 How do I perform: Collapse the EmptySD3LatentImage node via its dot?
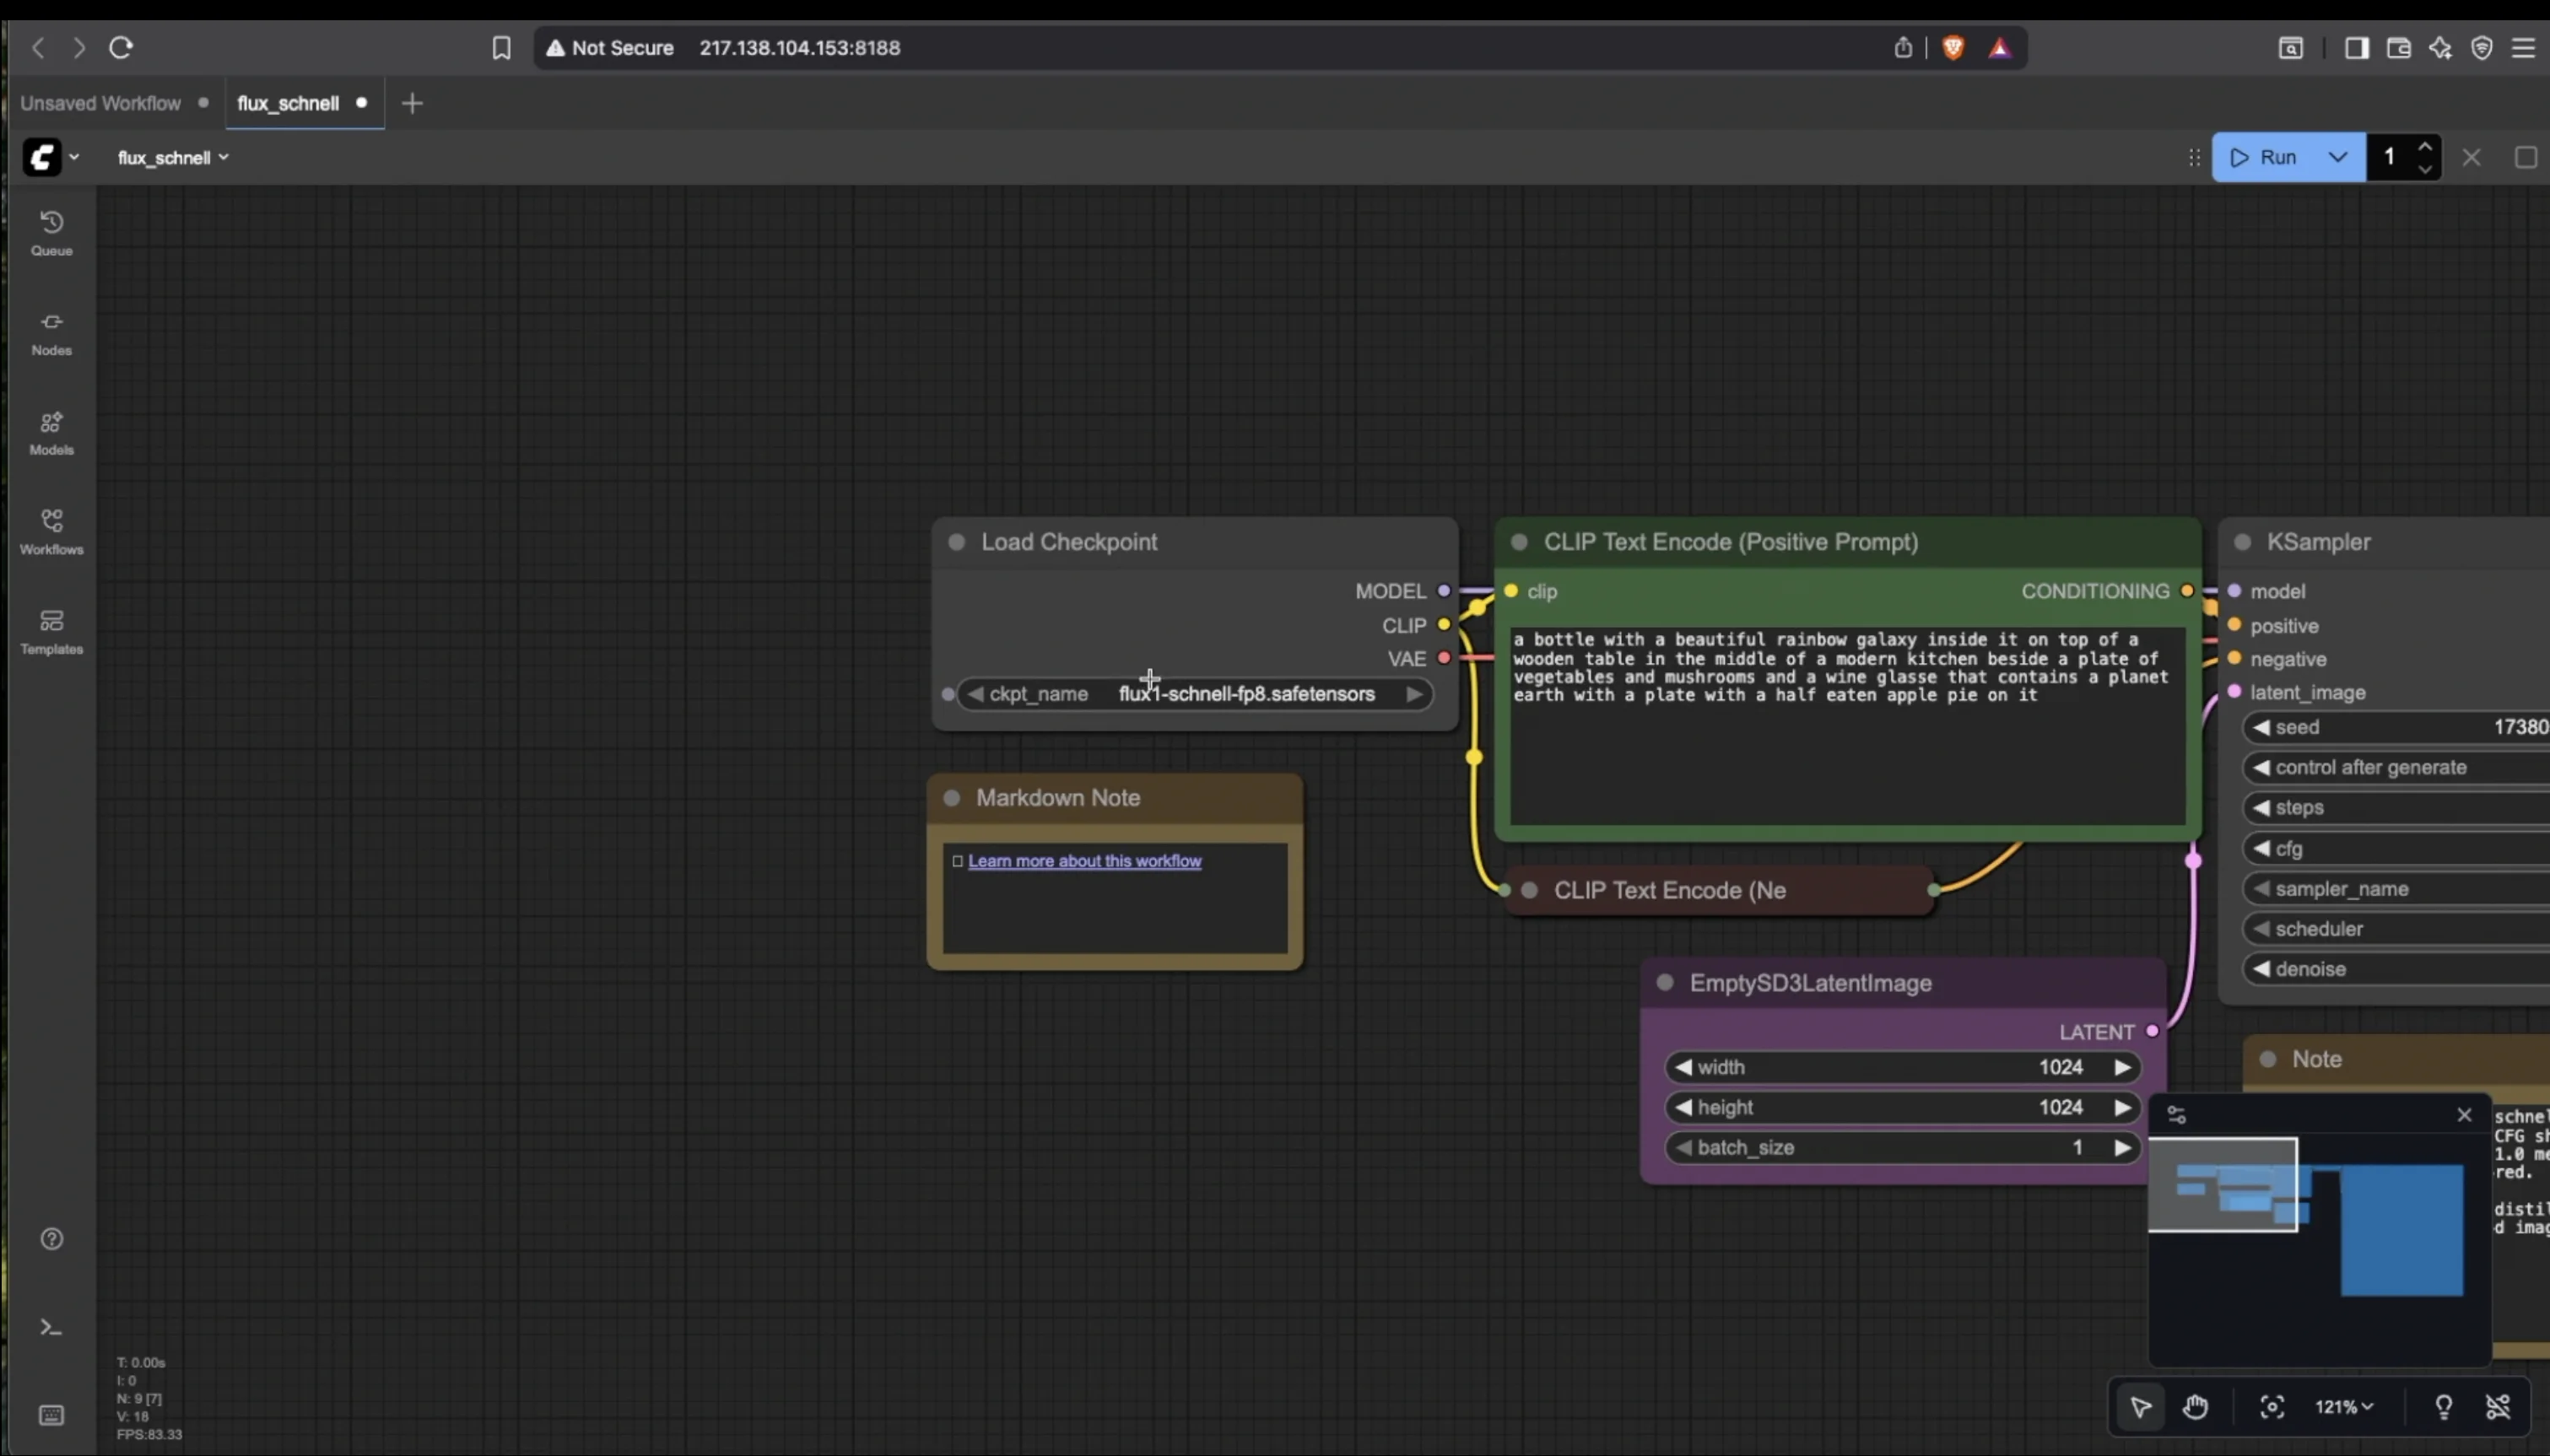pyautogui.click(x=1665, y=983)
